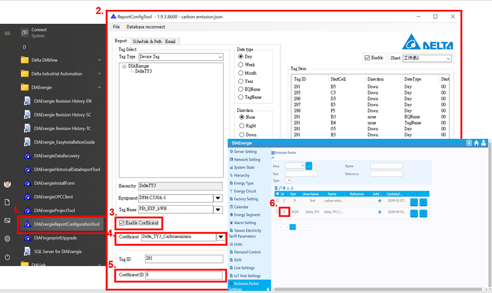Check the row checkbox for Id 2 Test
Image resolution: width=492 pixels, height=293 pixels.
pyautogui.click(x=277, y=200)
